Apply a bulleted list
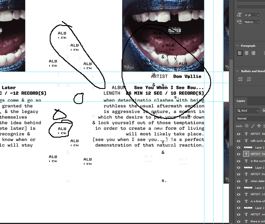265x224 pixels. [x=240, y=79]
